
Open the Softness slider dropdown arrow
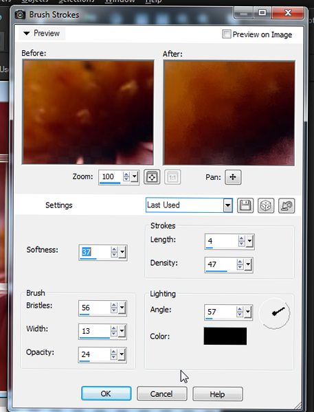pos(122,253)
